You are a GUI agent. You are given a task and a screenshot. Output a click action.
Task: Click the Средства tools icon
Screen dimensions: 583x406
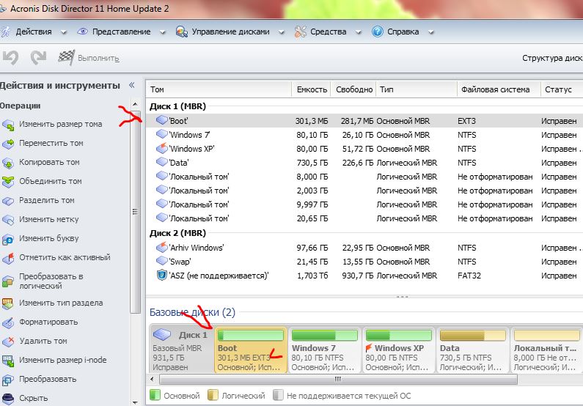[x=300, y=32]
